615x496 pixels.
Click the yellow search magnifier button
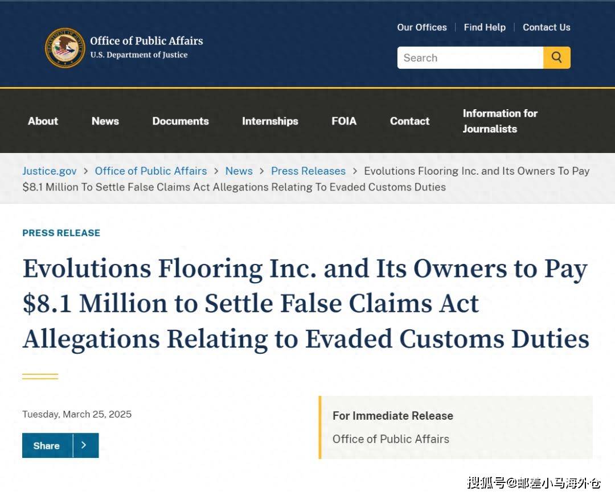pyautogui.click(x=556, y=57)
